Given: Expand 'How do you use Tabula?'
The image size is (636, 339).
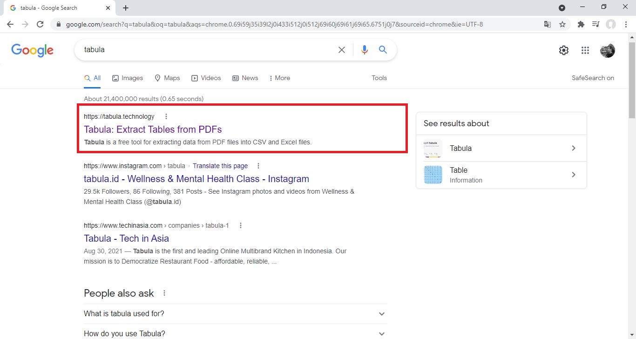Looking at the screenshot, I should [x=236, y=333].
